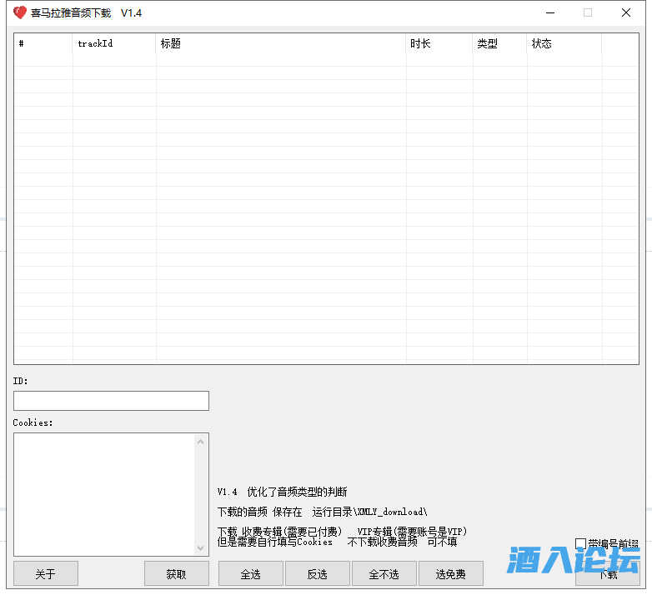Sort by the trackId column header

pyautogui.click(x=114, y=43)
